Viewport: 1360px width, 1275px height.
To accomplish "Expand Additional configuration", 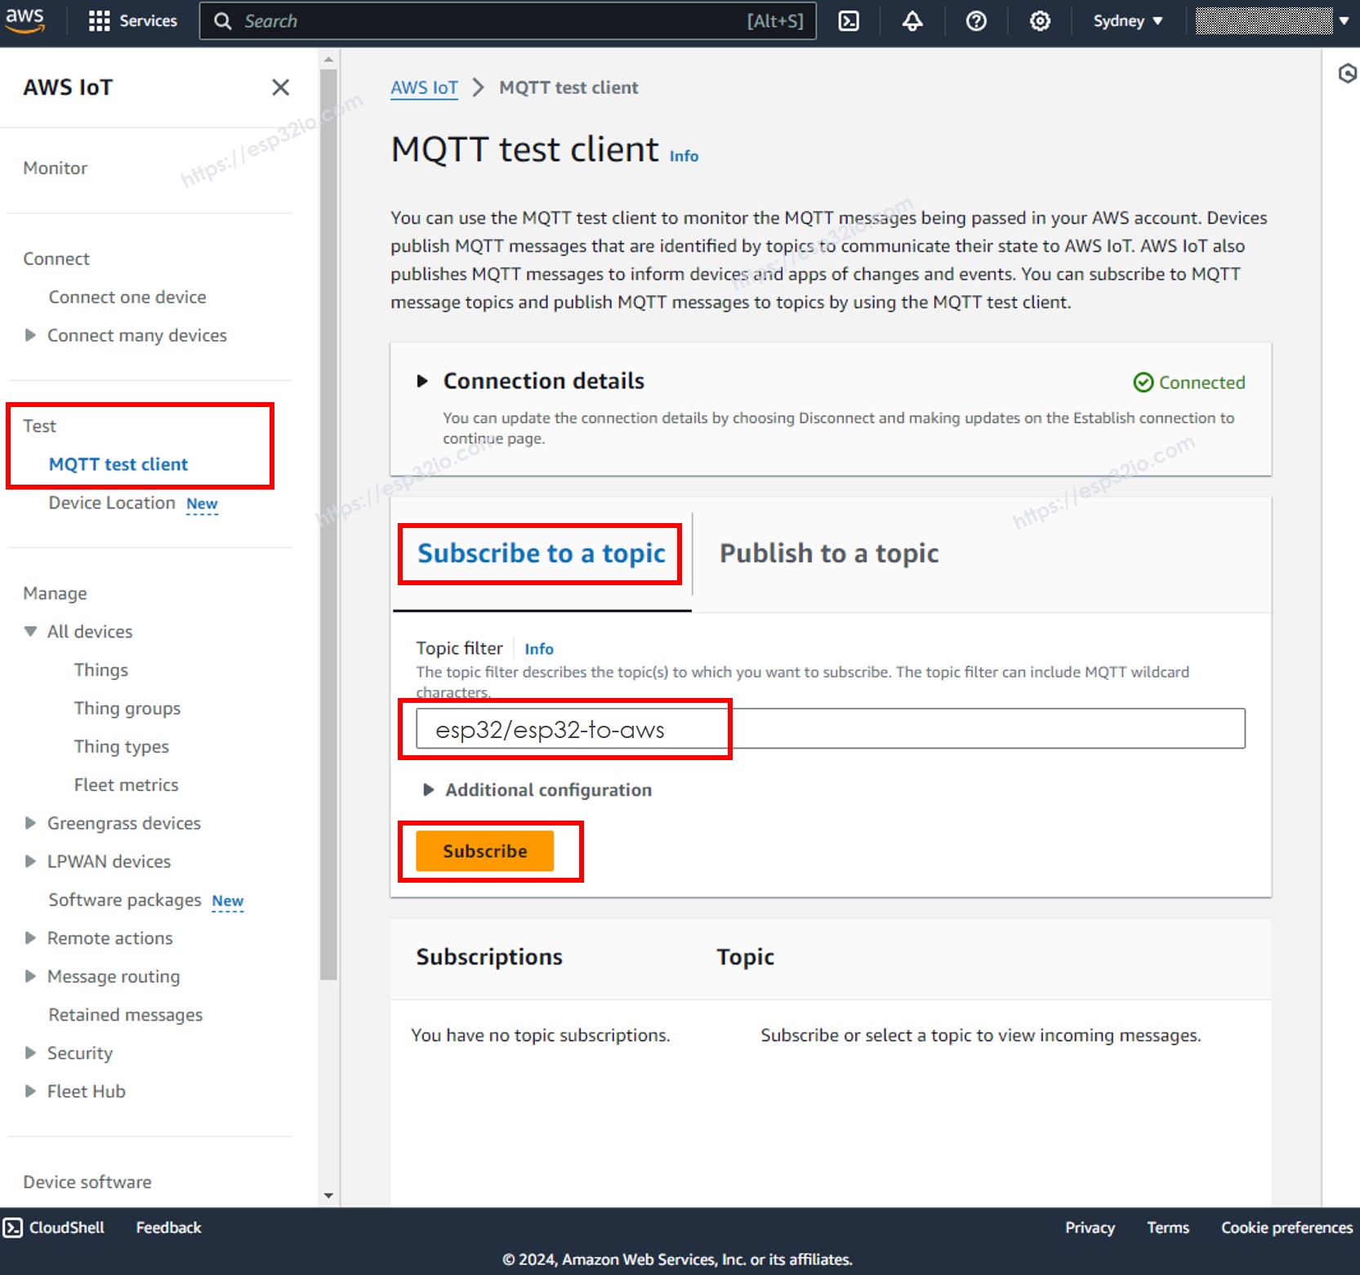I will (428, 790).
